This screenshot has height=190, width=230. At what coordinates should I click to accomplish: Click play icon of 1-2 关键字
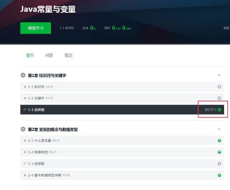25,98
